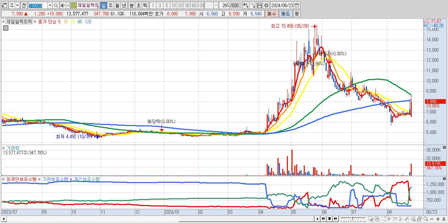Click the stock code input field
448x223 pixels.
[38, 5]
